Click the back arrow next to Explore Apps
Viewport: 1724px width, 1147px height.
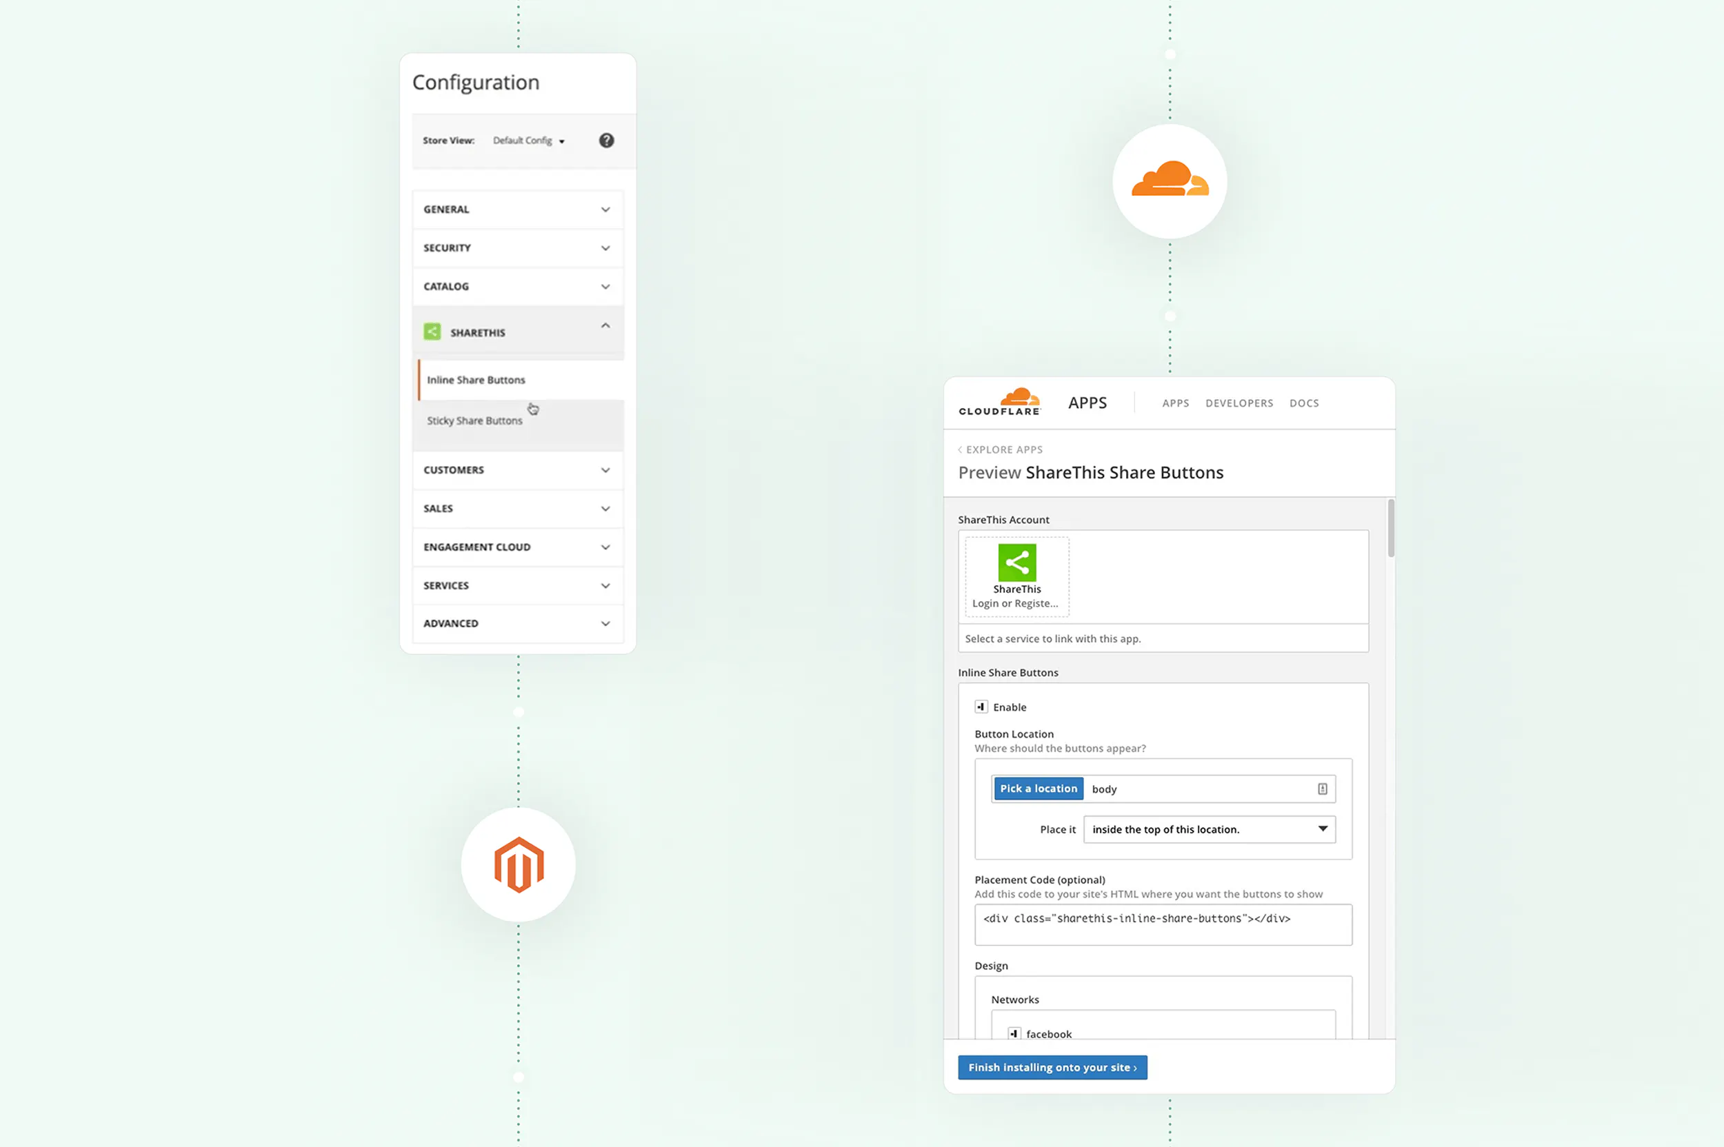click(x=960, y=450)
